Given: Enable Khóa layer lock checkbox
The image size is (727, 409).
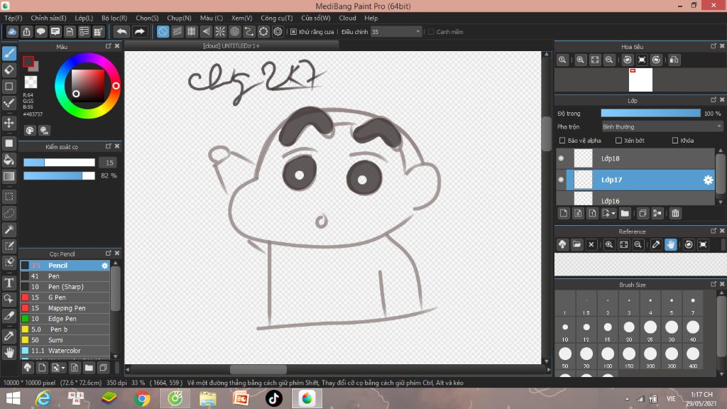Looking at the screenshot, I should [x=675, y=140].
